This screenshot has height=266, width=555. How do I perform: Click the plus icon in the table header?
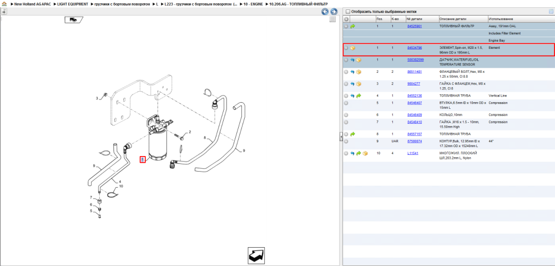(346, 19)
